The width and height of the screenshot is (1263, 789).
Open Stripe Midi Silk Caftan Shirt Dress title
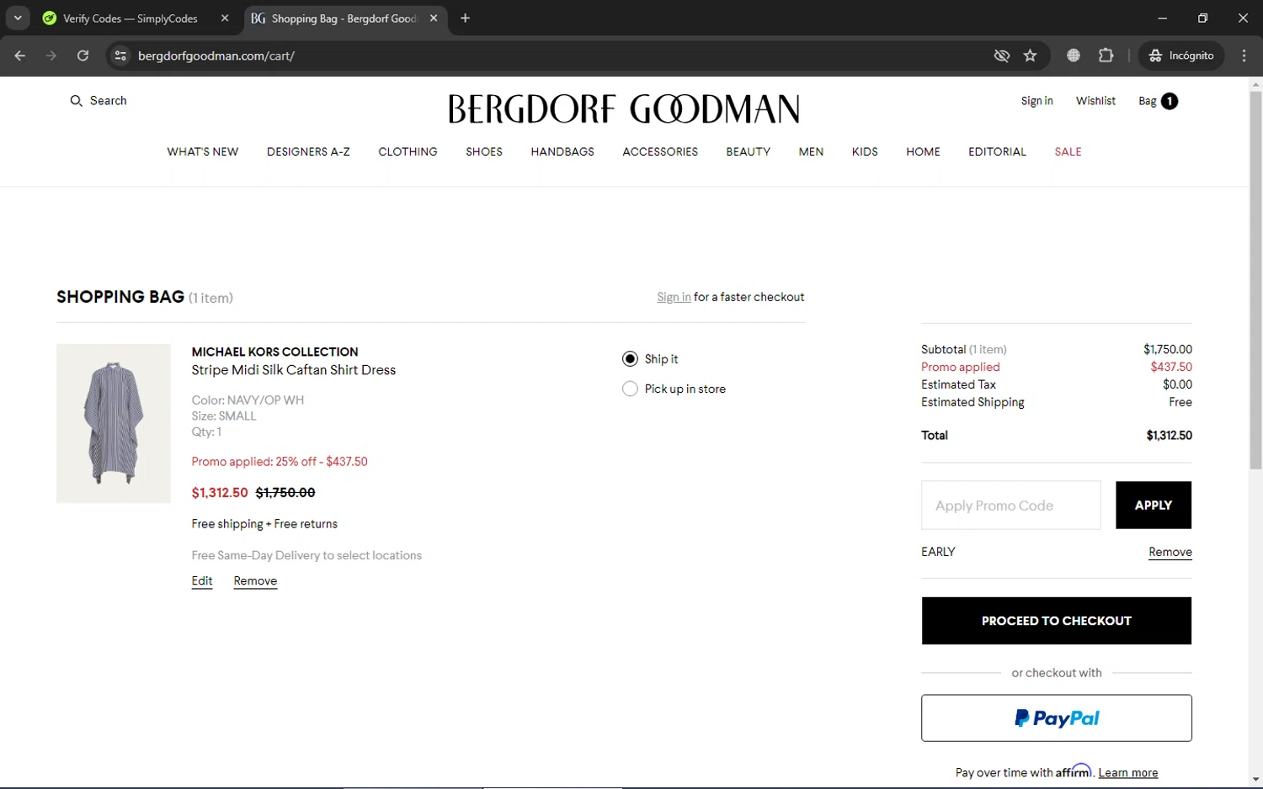point(293,370)
